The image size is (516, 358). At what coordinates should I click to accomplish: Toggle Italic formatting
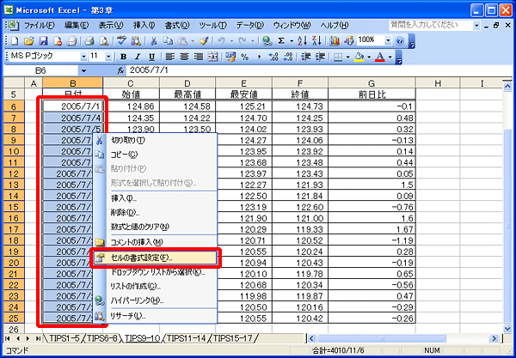138,58
